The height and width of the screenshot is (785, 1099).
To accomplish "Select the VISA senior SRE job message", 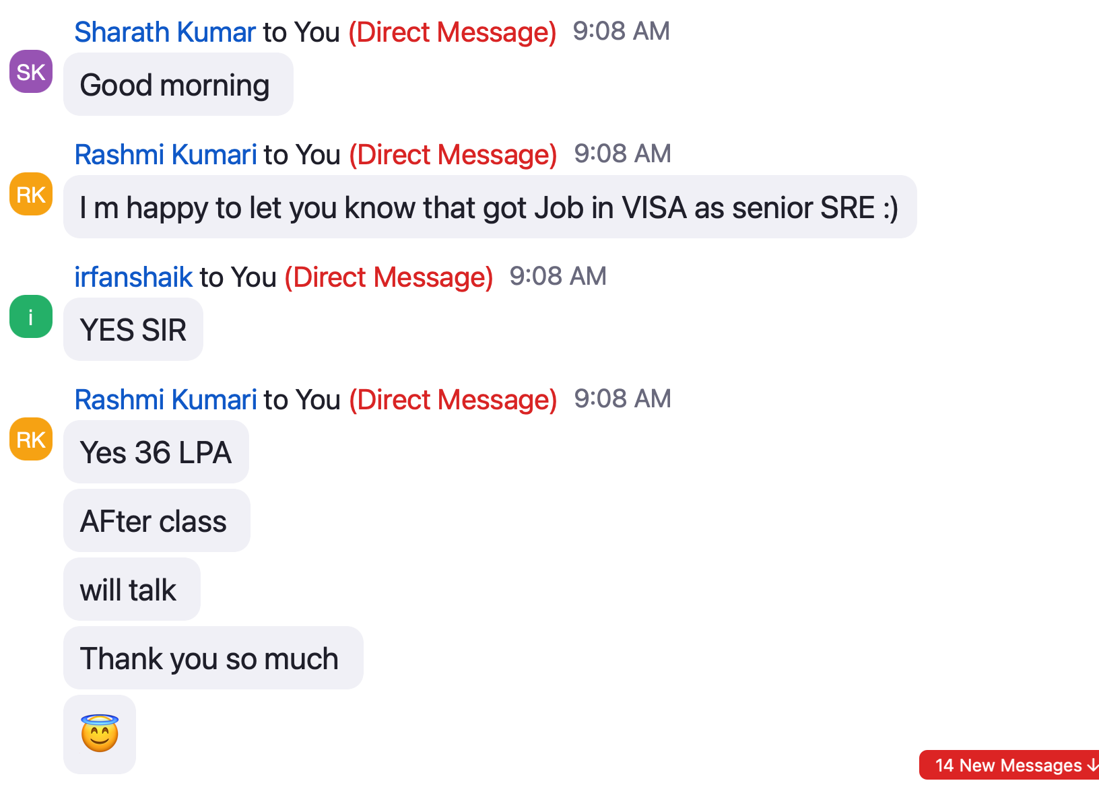I will (490, 207).
